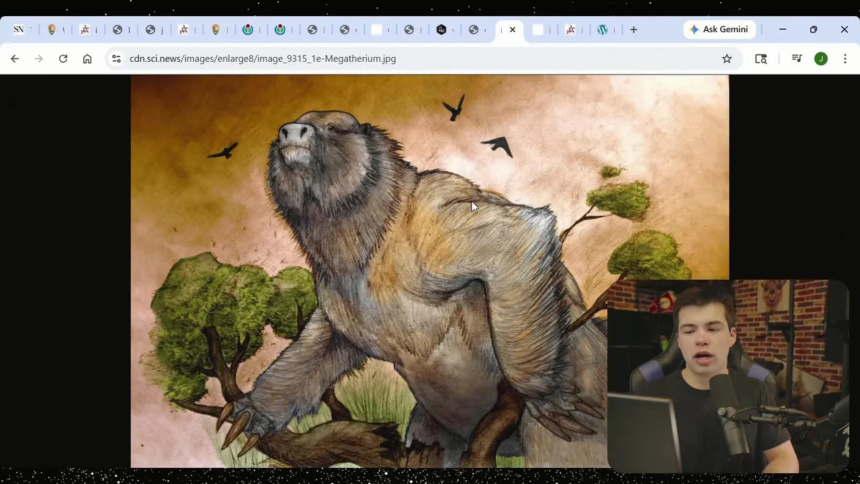The image size is (860, 484).
Task: Bookmark this page with the star icon
Action: point(727,58)
